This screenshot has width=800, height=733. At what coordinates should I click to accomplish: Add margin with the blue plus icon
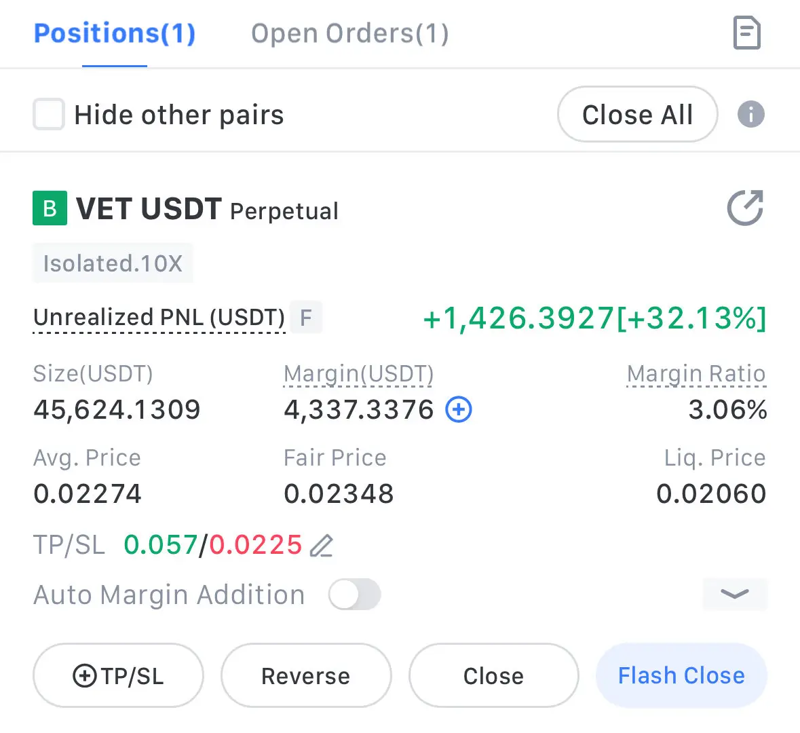click(x=459, y=410)
